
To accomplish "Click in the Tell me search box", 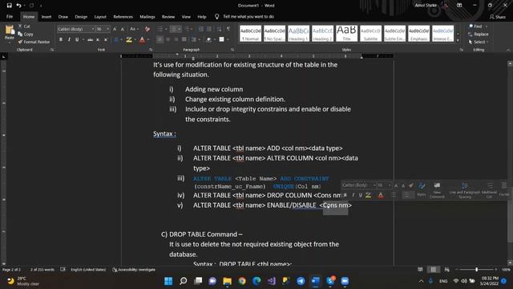I will (248, 16).
